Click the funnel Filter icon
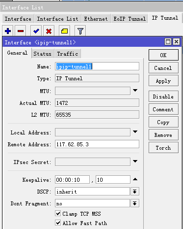The image size is (183, 229). (x=80, y=31)
